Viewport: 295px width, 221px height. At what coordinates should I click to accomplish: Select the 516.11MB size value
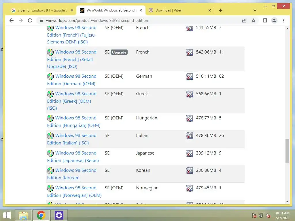tap(206, 76)
